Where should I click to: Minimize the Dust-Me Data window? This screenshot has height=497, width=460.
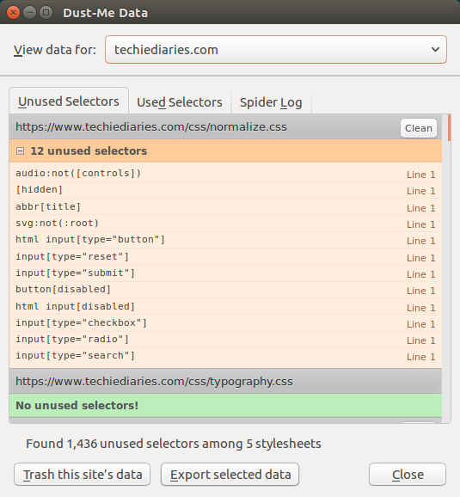pos(30,13)
